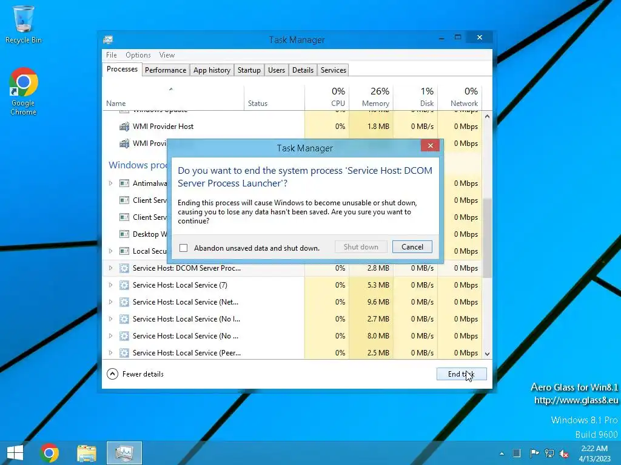The image size is (621, 465).
Task: Expand the Antimalware process row
Action: tap(110, 183)
